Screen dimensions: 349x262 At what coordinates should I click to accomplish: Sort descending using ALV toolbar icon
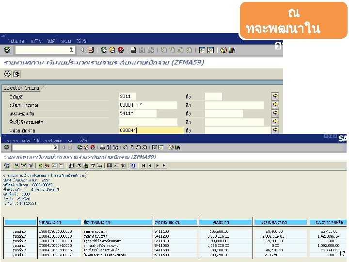click(24, 165)
